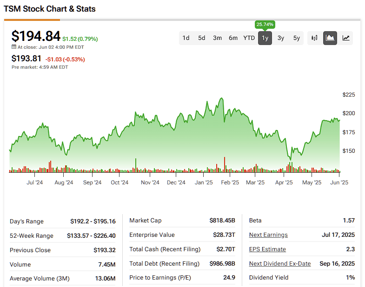This screenshot has width=365, height=287.
Task: Open the Next Earnings link
Action: click(268, 235)
